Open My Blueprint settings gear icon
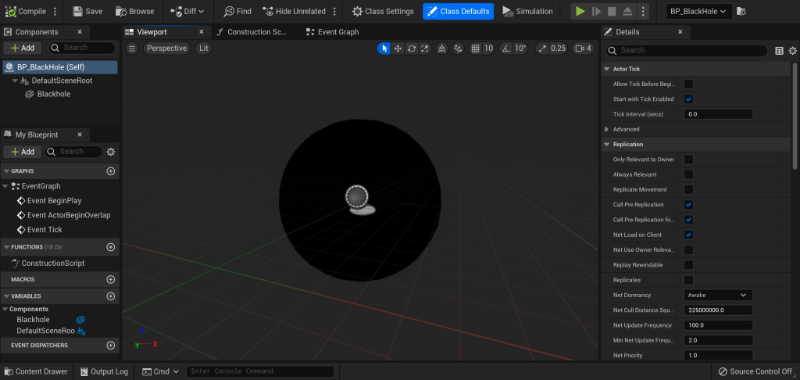800x380 pixels. (x=111, y=152)
